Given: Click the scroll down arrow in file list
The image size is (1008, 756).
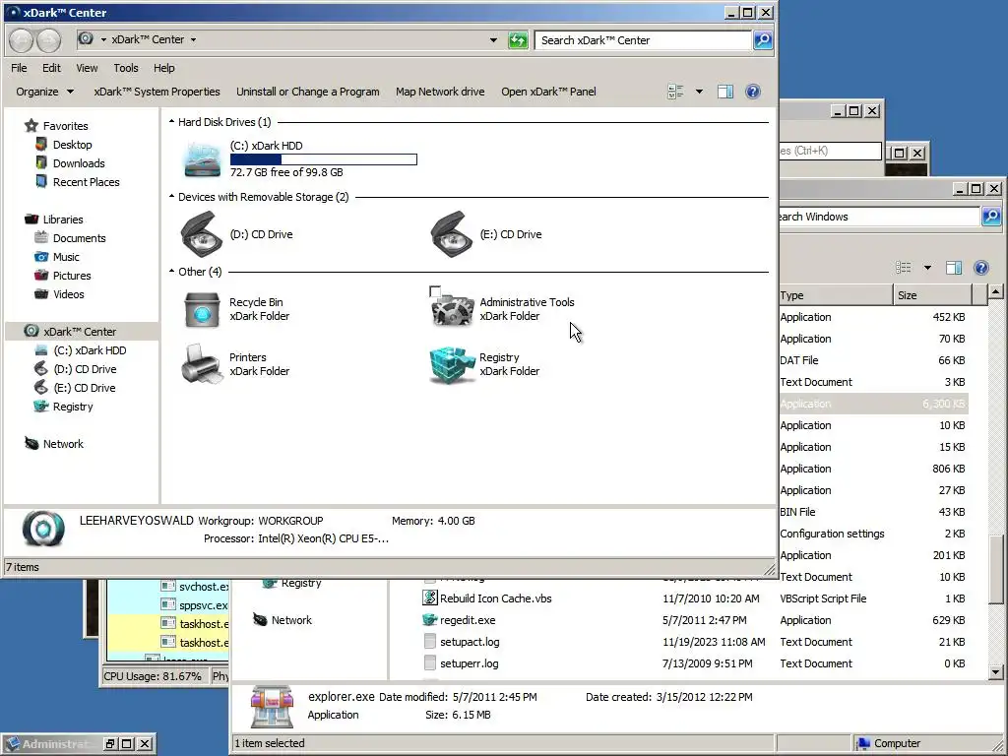Looking at the screenshot, I should coord(995,672).
